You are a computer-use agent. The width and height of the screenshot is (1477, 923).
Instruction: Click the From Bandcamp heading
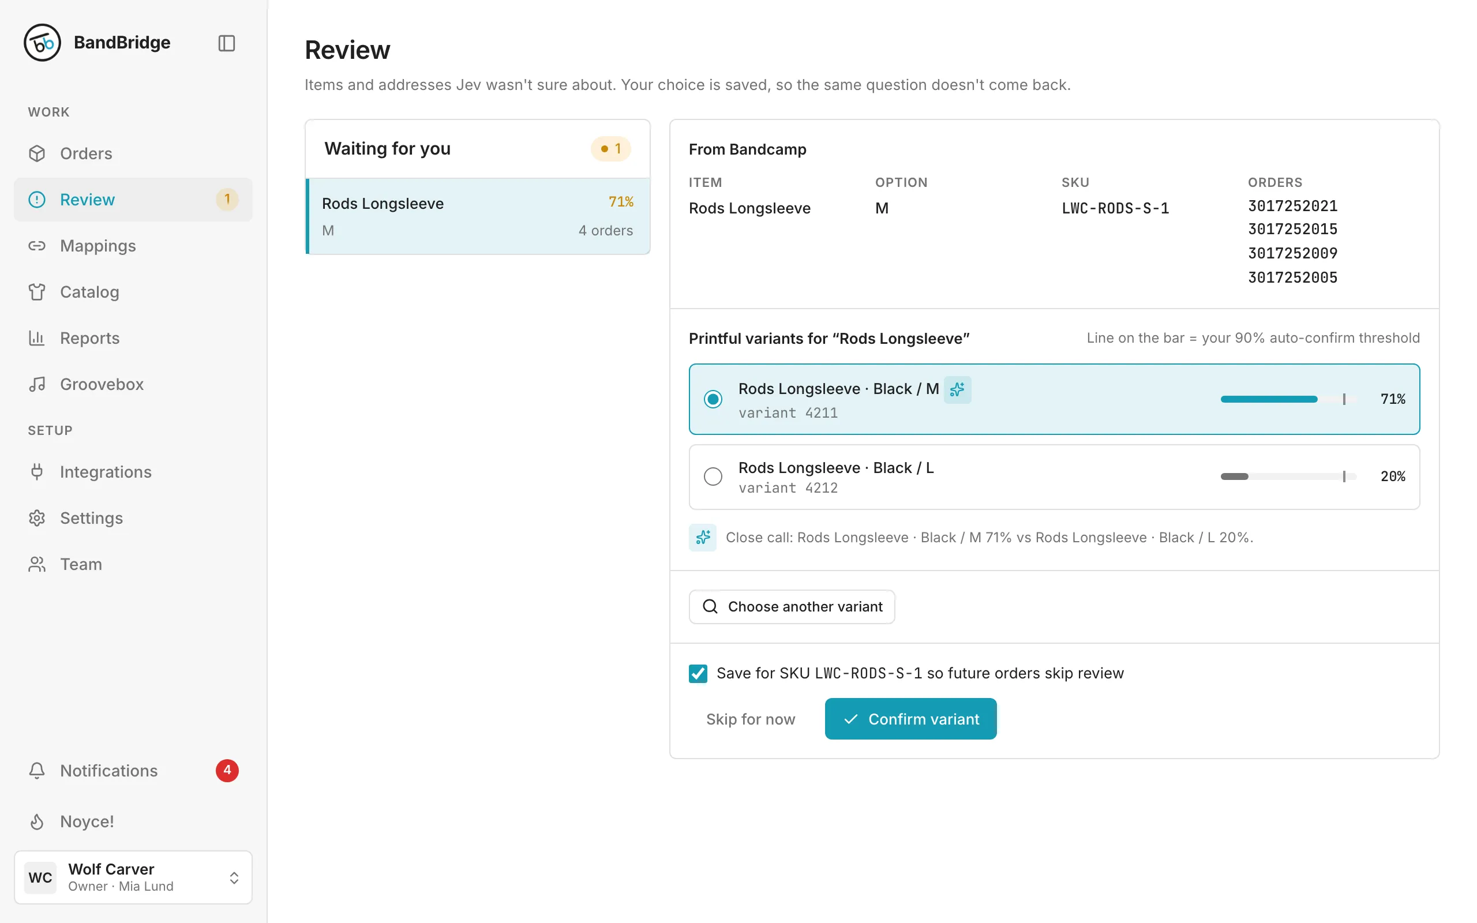click(x=747, y=149)
